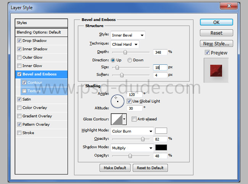Click the Reset to Default button
This screenshot has height=184, width=248.
tap(150, 168)
